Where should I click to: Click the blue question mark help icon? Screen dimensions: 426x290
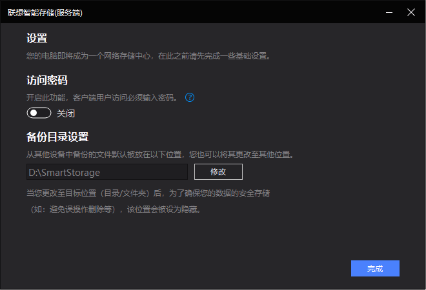[190, 97]
